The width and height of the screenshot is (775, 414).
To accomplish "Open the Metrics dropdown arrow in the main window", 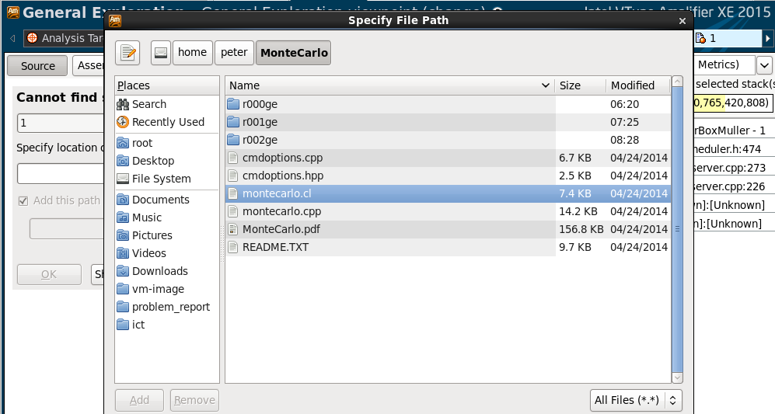I will [764, 64].
